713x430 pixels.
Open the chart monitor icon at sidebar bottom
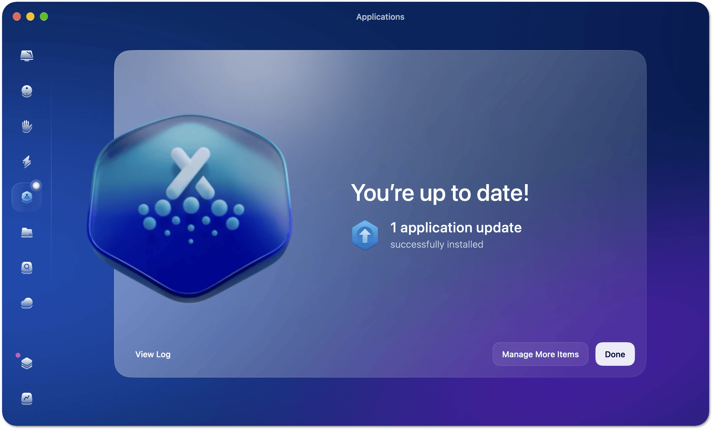click(27, 399)
